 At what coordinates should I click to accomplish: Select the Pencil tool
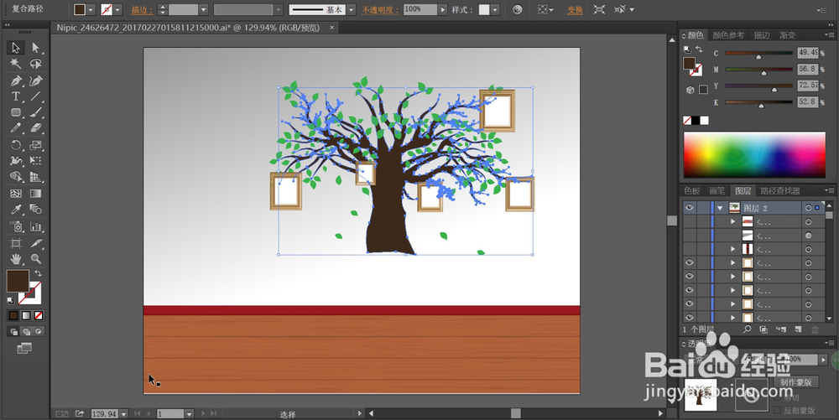coord(15,128)
